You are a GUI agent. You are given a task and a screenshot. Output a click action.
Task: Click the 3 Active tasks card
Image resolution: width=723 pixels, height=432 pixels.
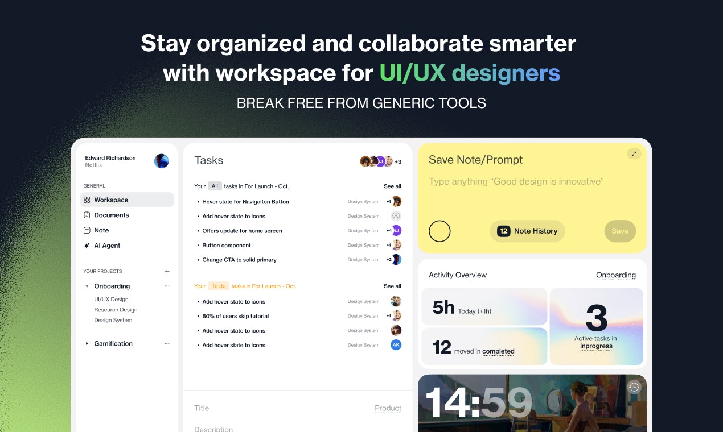pyautogui.click(x=596, y=327)
